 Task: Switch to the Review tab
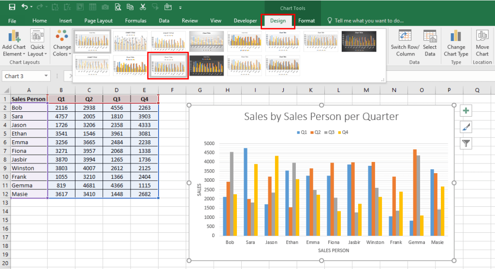click(189, 21)
